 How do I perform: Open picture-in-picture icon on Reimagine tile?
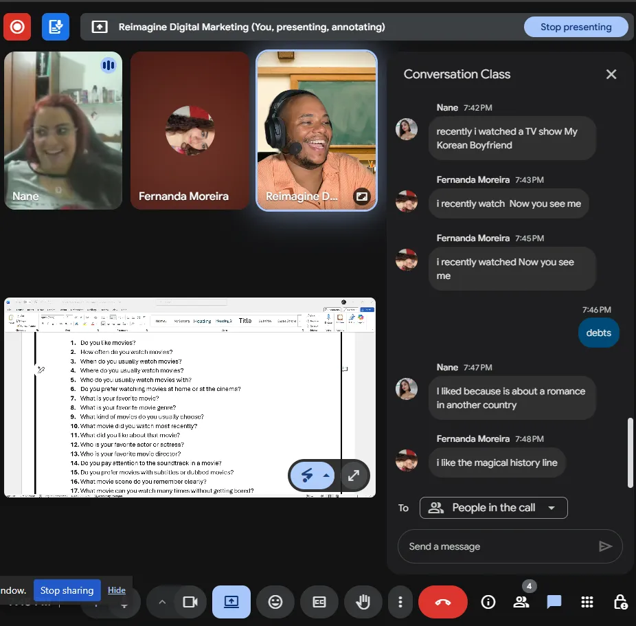[x=361, y=197]
